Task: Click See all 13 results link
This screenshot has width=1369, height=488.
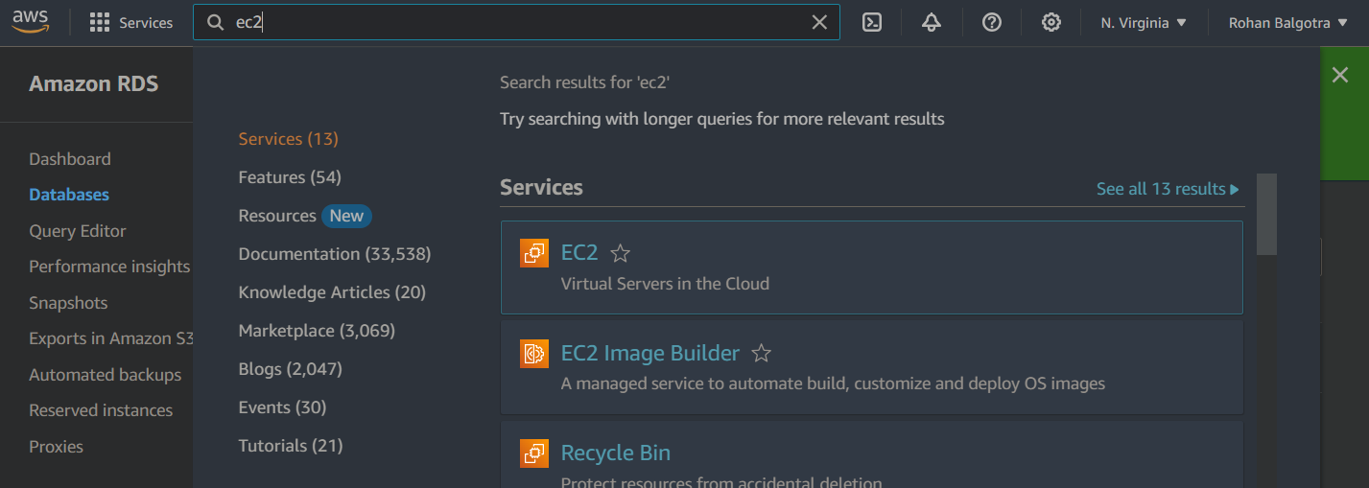Action: [1168, 189]
